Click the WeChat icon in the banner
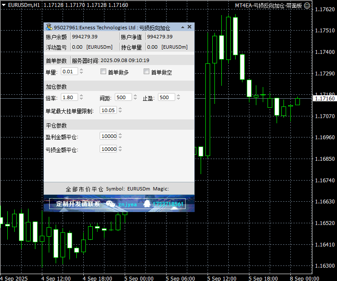This screenshot has height=281, width=337. tap(111, 204)
